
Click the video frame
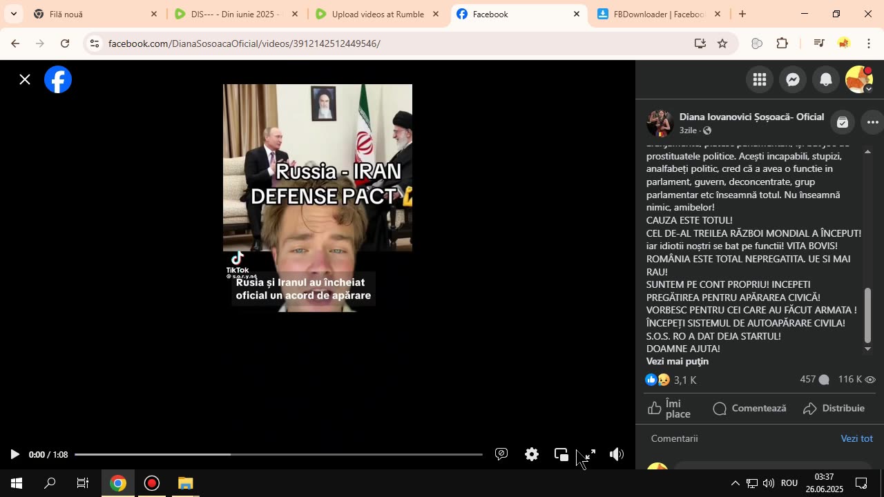point(318,198)
